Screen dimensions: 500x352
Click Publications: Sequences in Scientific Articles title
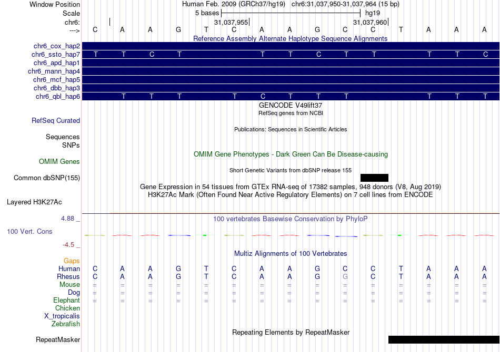tap(291, 129)
